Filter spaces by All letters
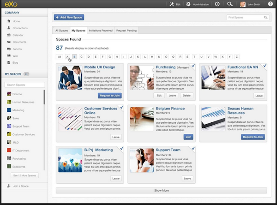 (60, 57)
